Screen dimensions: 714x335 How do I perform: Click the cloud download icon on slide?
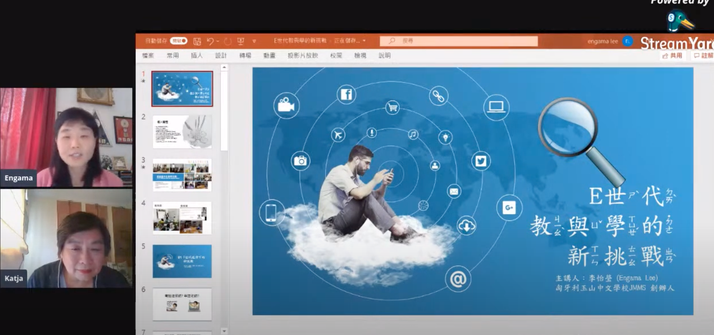tap(466, 226)
